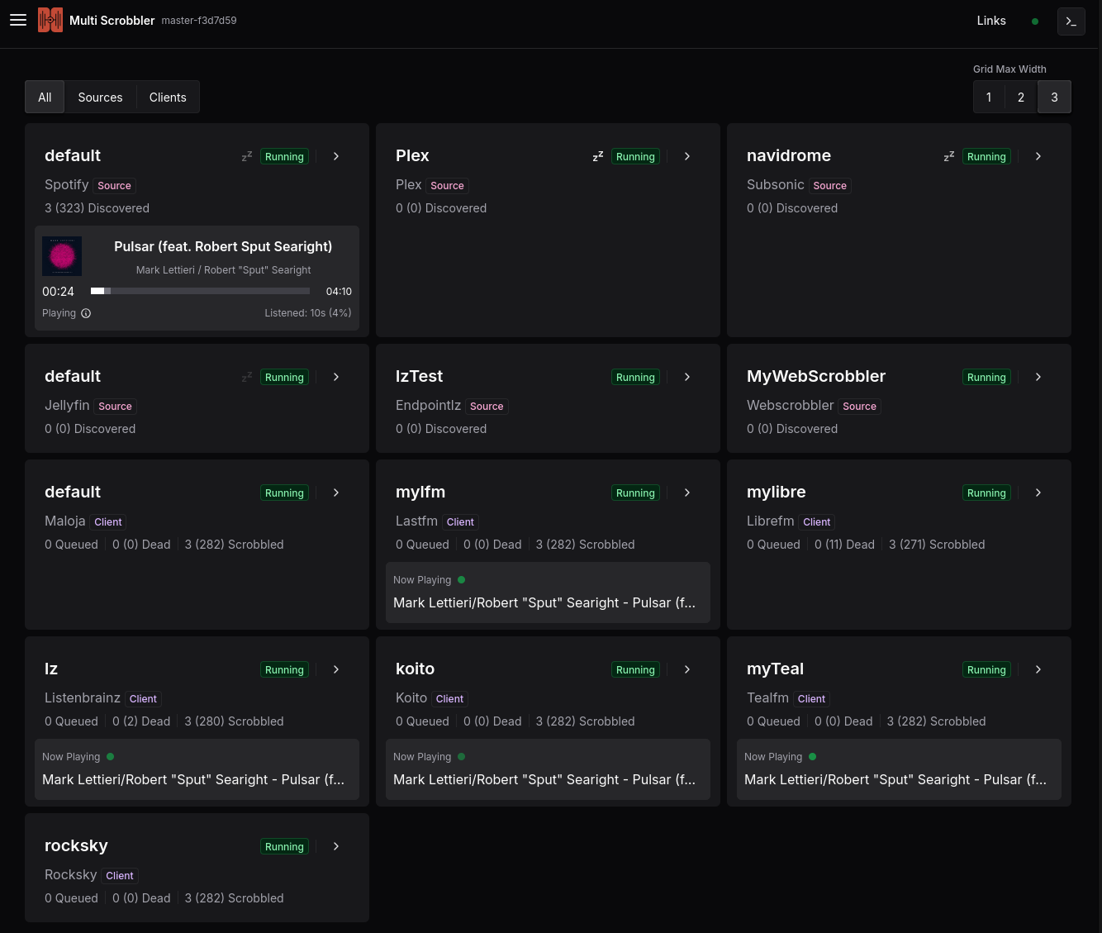Click the sleep icon on the Spotify card

tap(247, 156)
